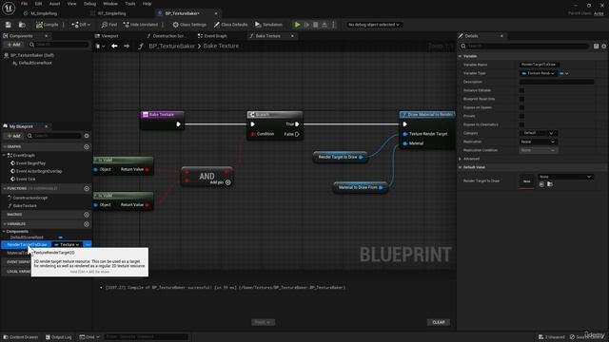The image size is (609, 342).
Task: Open Class Defaults
Action: click(230, 25)
